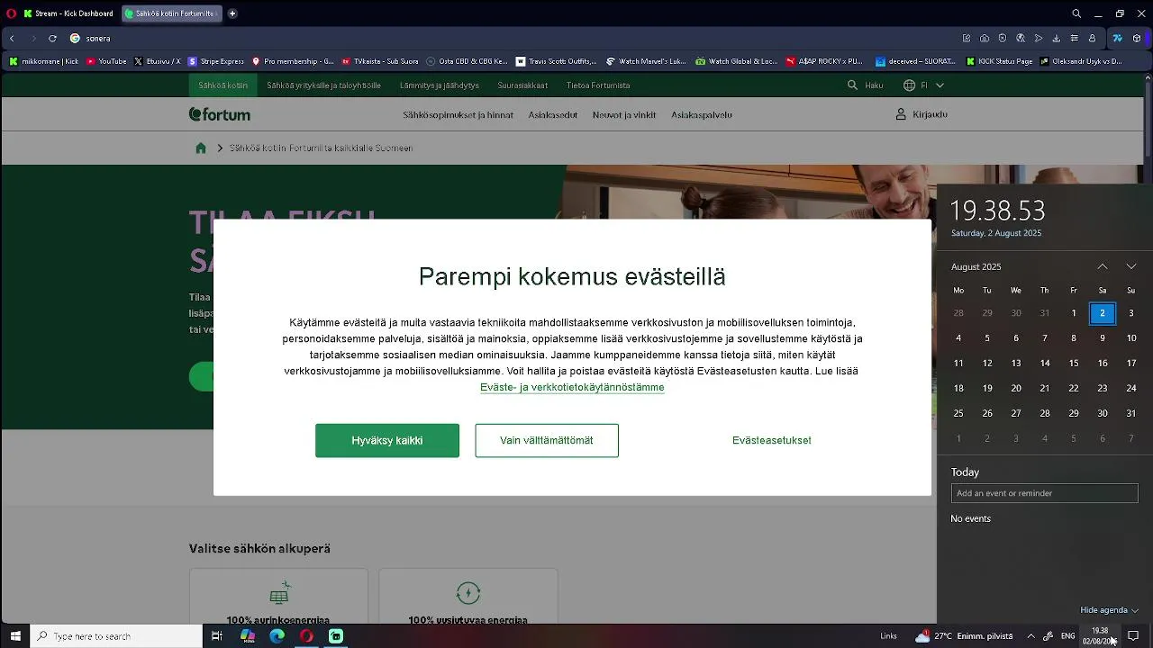Viewport: 1153px width, 648px height.
Task: Open the Lämmitys ja jäähdytys tab
Action: click(x=440, y=85)
